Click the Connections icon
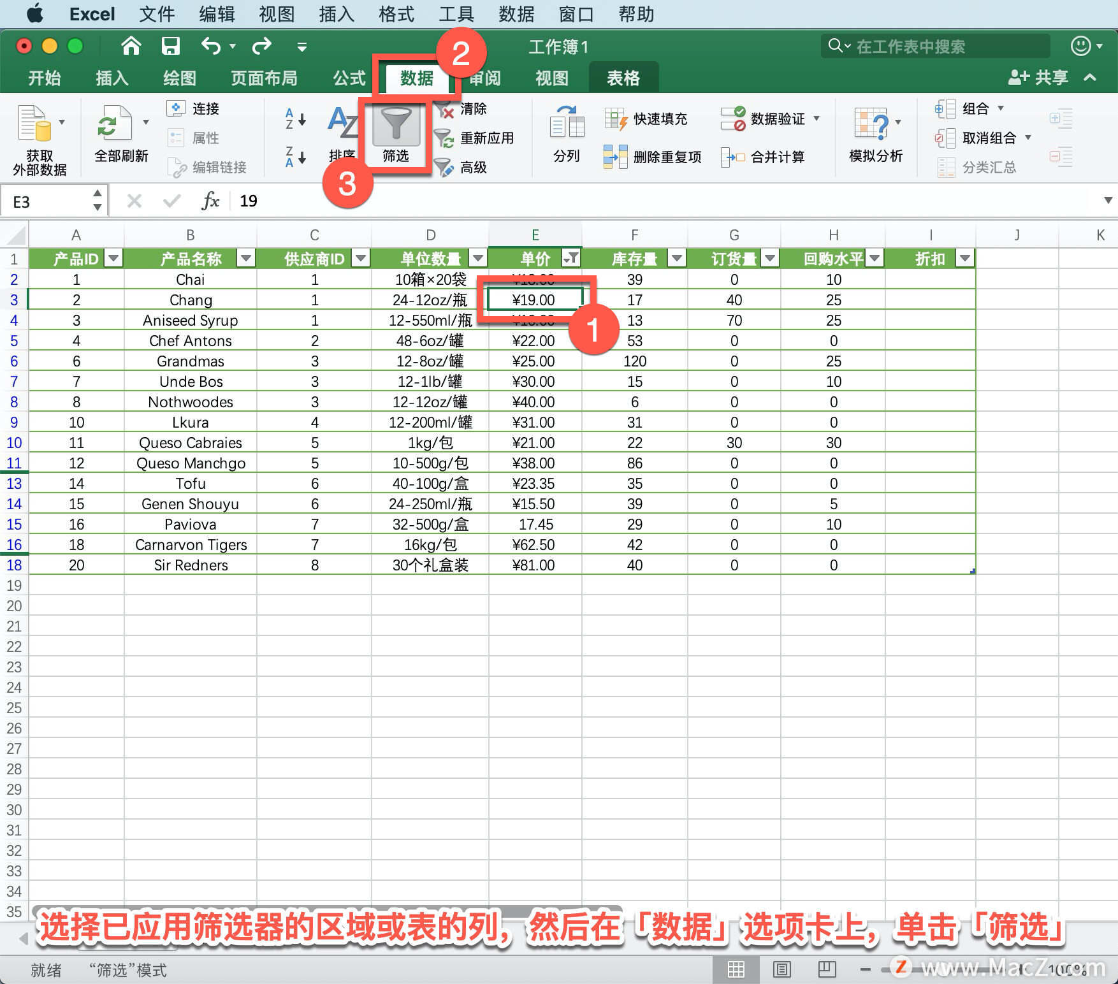The image size is (1118, 984). click(x=176, y=108)
